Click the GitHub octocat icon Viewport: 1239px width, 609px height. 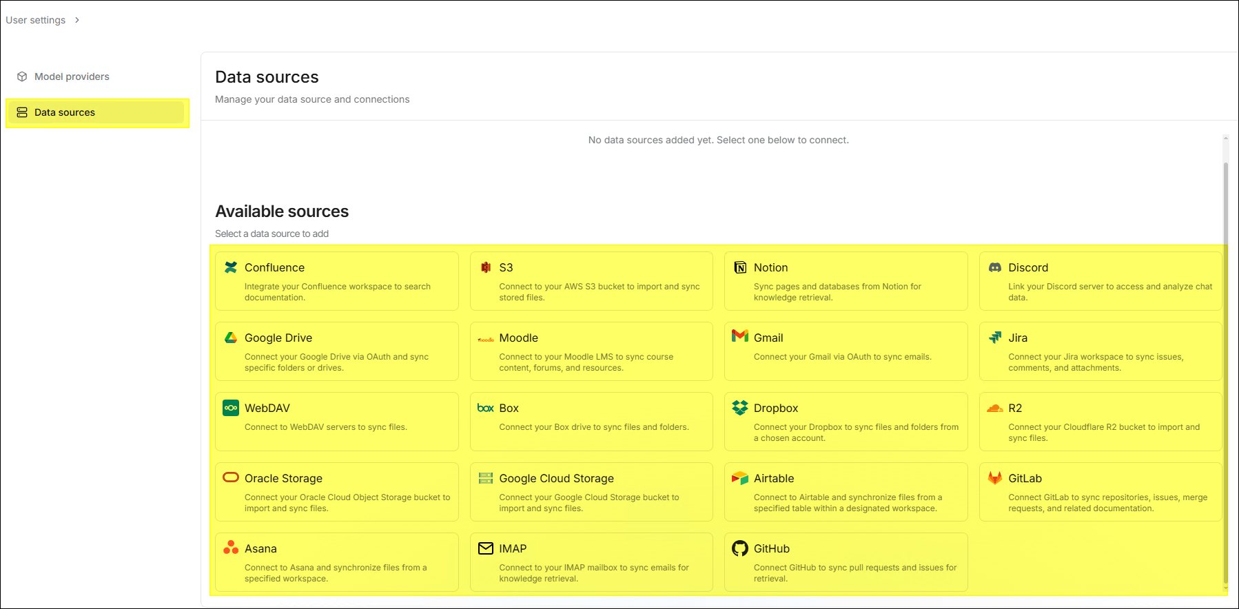(x=740, y=548)
